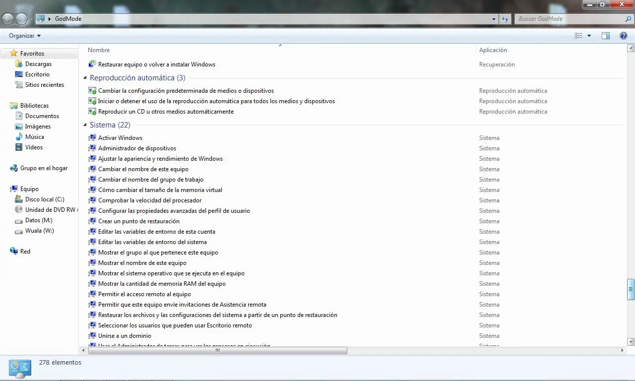Click the Back navigation arrow button
The height and width of the screenshot is (381, 635).
(x=8, y=19)
